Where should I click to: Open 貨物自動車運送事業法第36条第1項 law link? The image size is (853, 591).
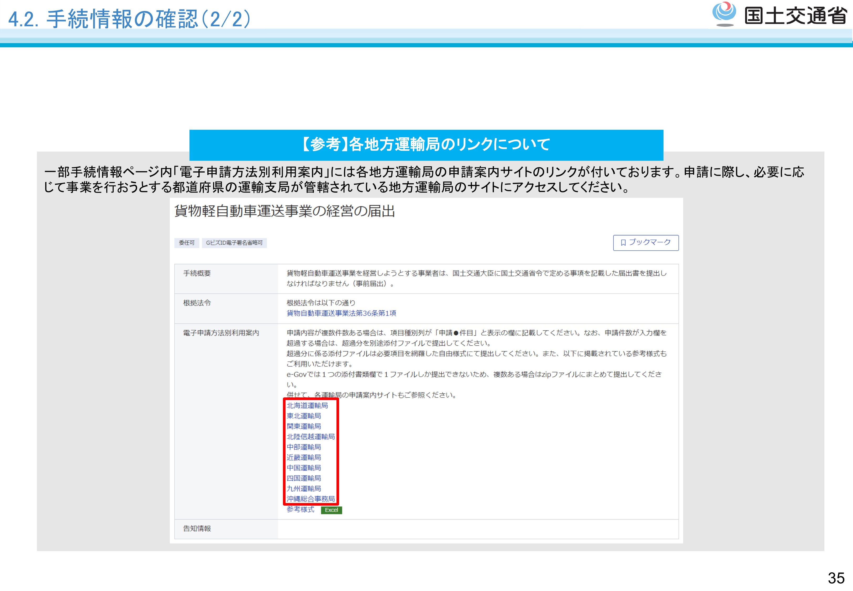(341, 313)
